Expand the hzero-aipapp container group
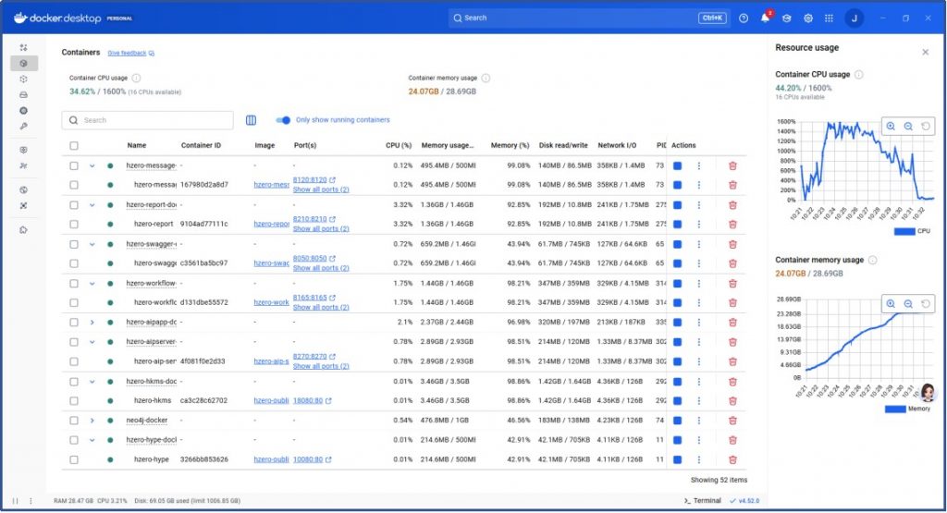 [x=92, y=322]
